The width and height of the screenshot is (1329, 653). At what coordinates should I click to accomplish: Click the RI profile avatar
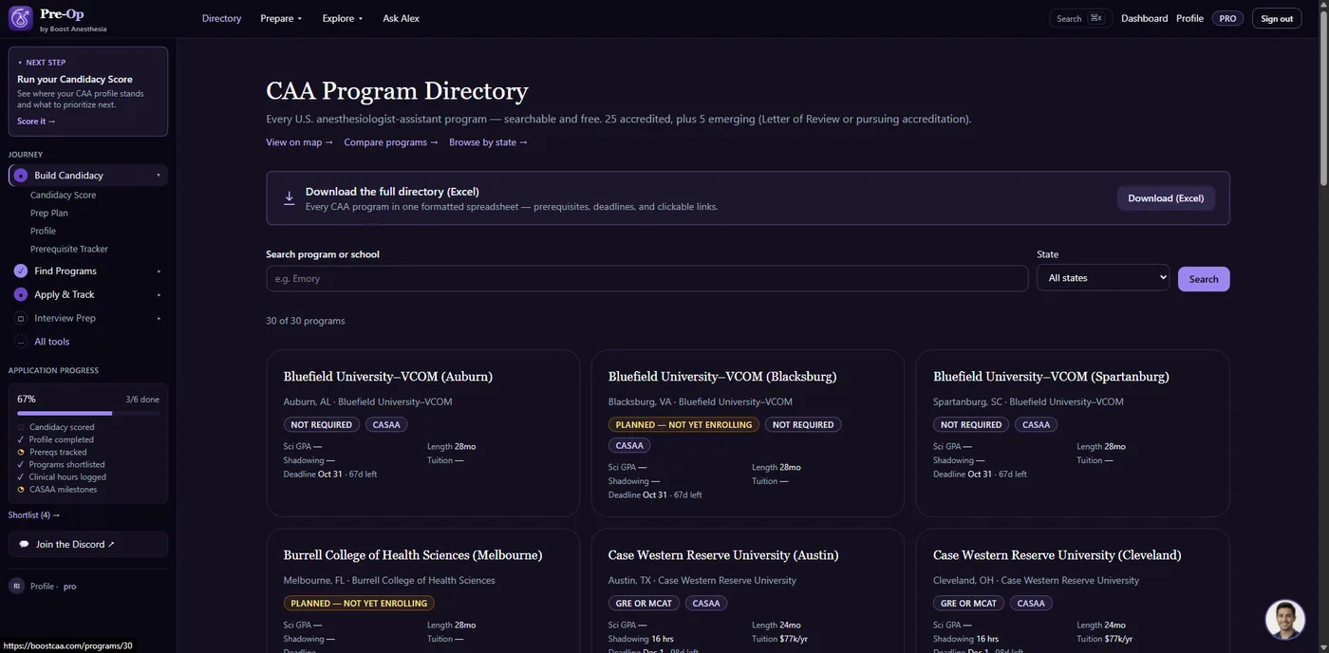16,586
